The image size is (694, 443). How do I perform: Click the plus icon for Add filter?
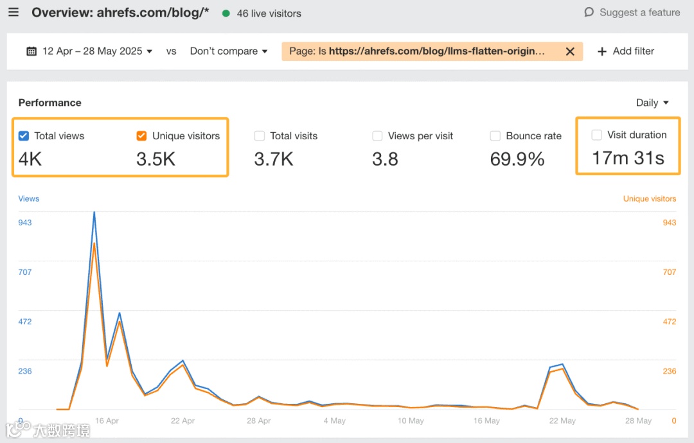[x=601, y=51]
